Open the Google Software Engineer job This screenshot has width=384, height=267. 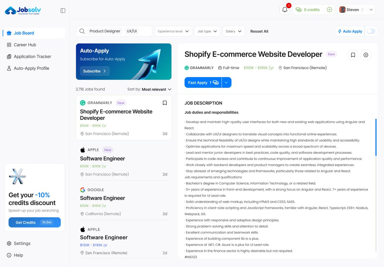[124, 202]
